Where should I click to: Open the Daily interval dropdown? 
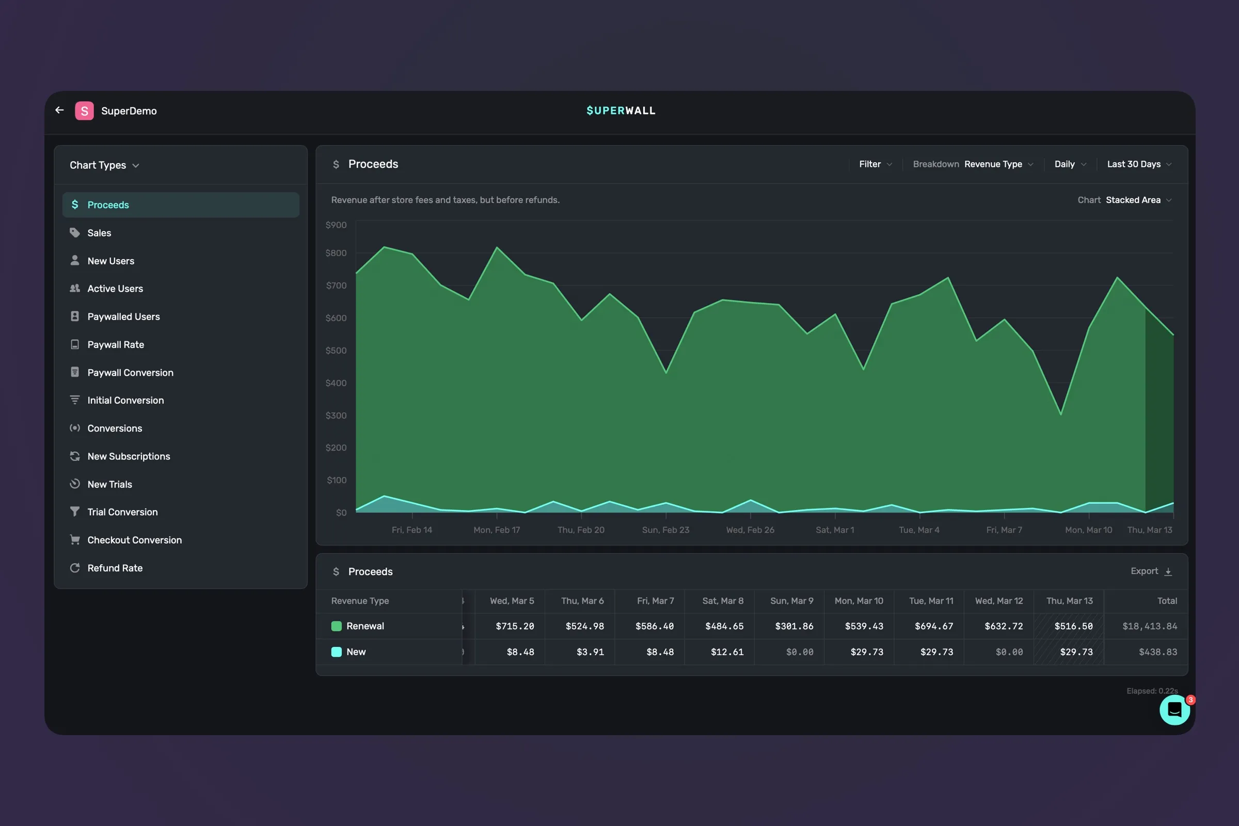point(1070,164)
